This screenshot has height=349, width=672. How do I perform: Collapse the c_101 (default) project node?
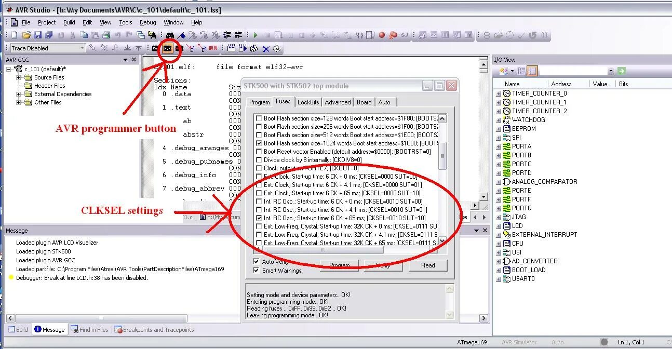tap(9, 69)
